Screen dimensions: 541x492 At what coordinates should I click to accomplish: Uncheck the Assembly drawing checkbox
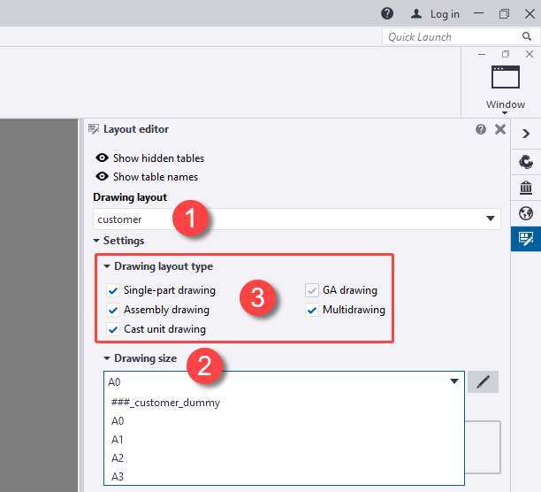point(113,310)
